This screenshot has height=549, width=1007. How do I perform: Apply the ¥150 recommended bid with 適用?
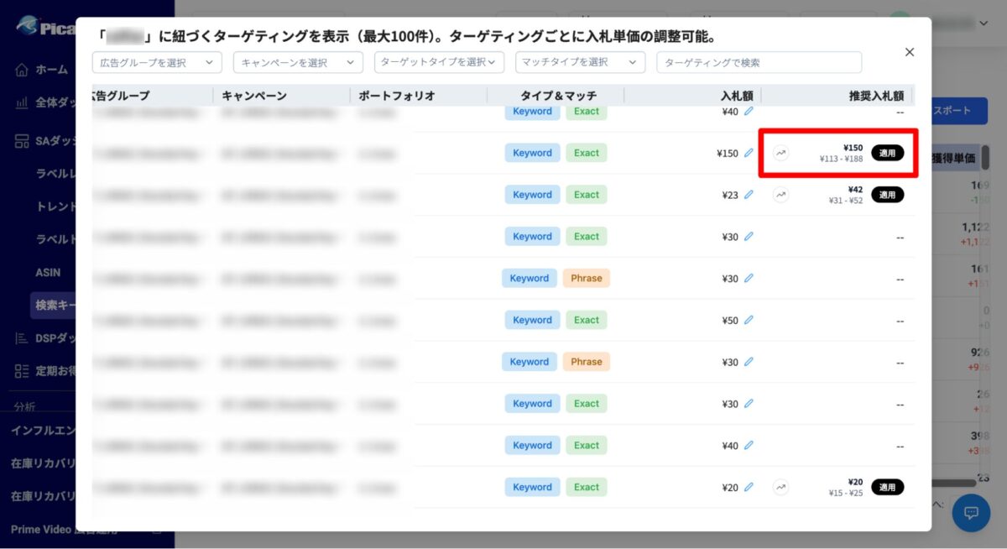[887, 153]
